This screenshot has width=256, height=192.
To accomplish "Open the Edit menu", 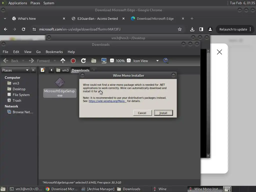I will pyautogui.click(x=16, y=52).
